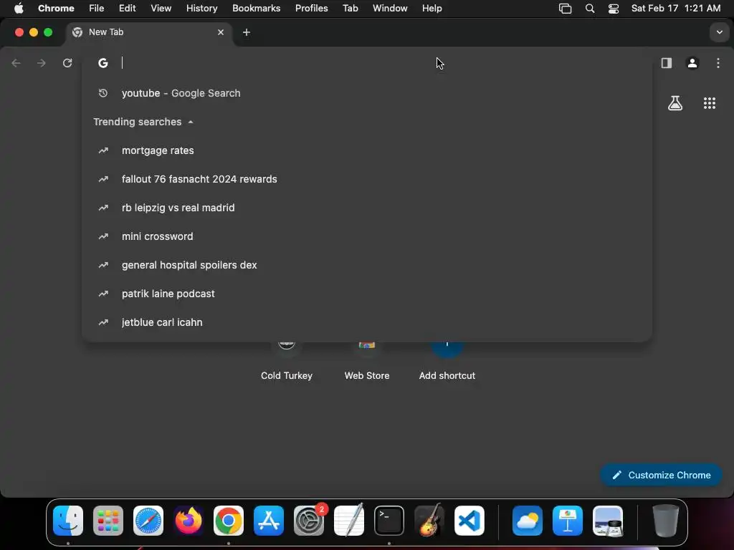
Task: Open the Weather app in the dock
Action: 528,521
